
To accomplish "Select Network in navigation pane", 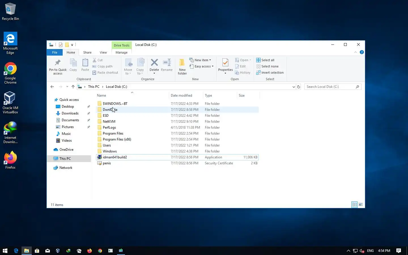I will 66,168.
